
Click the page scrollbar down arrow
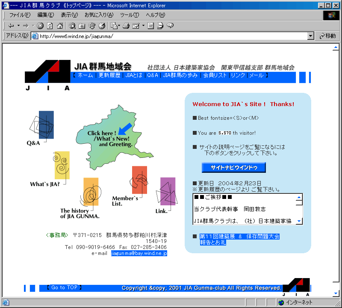[336, 293]
